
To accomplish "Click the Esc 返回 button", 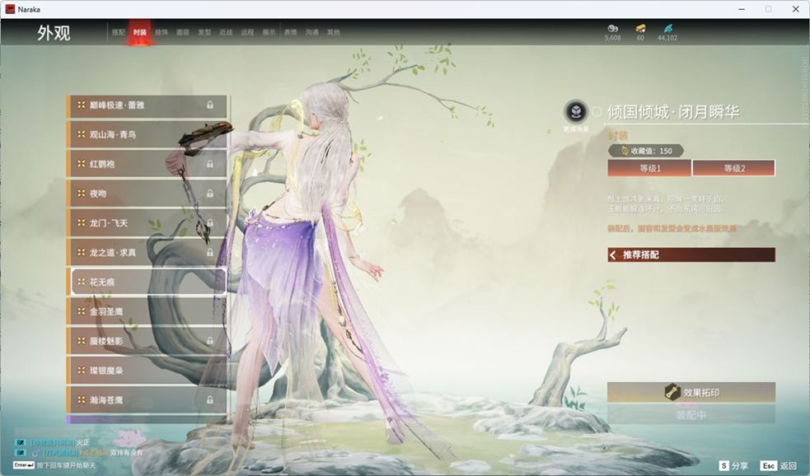I will pos(779,465).
